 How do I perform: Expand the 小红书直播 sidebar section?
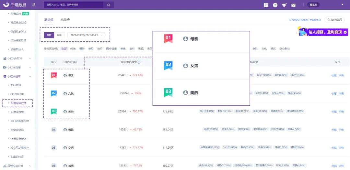coord(30,68)
